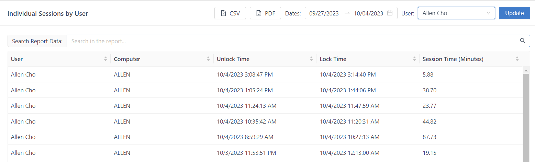The height and width of the screenshot is (162, 535).
Task: Click the start date 09/27/2023
Action: [324, 13]
